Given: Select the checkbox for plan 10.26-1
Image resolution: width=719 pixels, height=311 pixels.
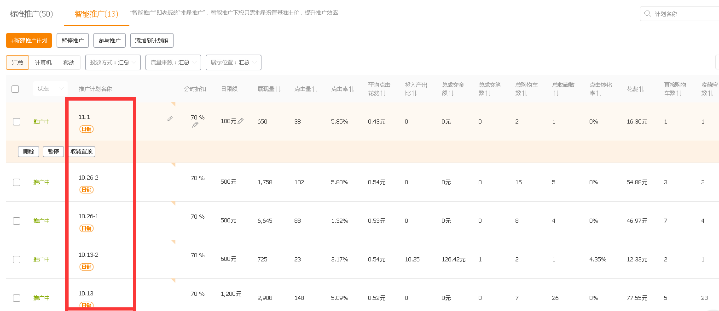Looking at the screenshot, I should 17,221.
